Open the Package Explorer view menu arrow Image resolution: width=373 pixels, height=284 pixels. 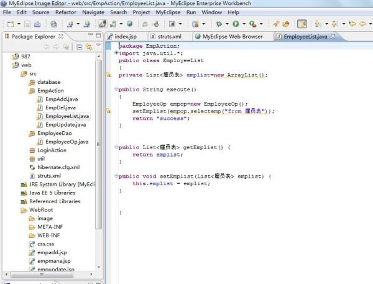98,45
